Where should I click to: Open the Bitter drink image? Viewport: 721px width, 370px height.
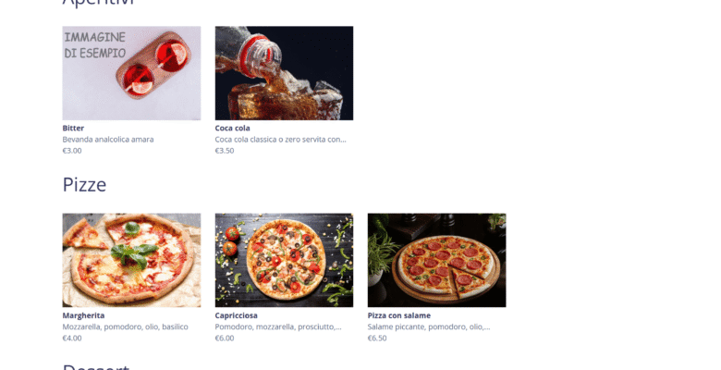(131, 73)
